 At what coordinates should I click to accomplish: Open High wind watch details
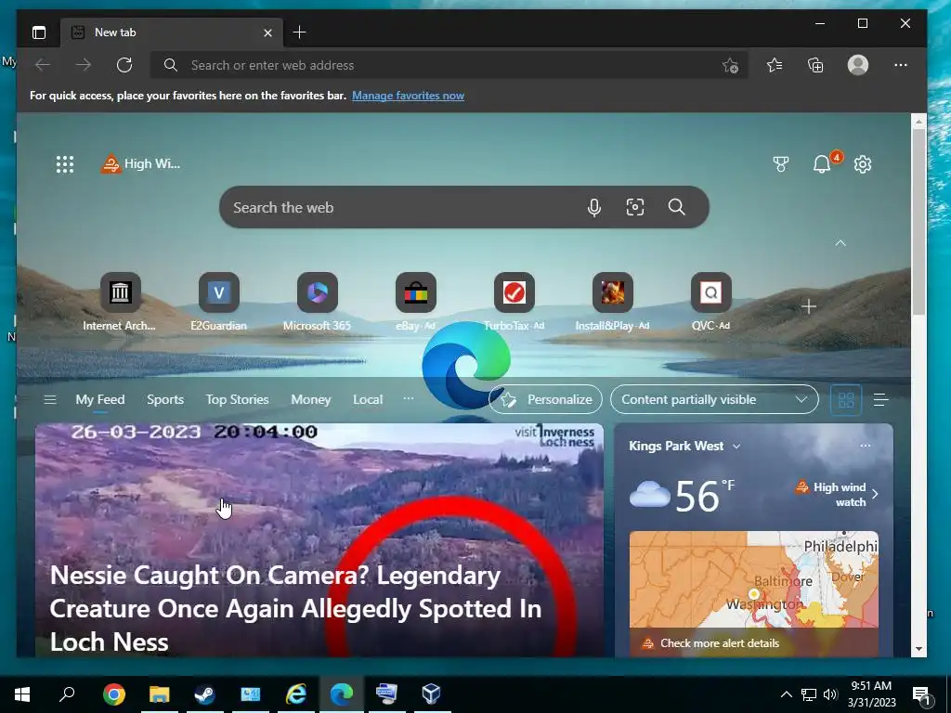tap(837, 494)
